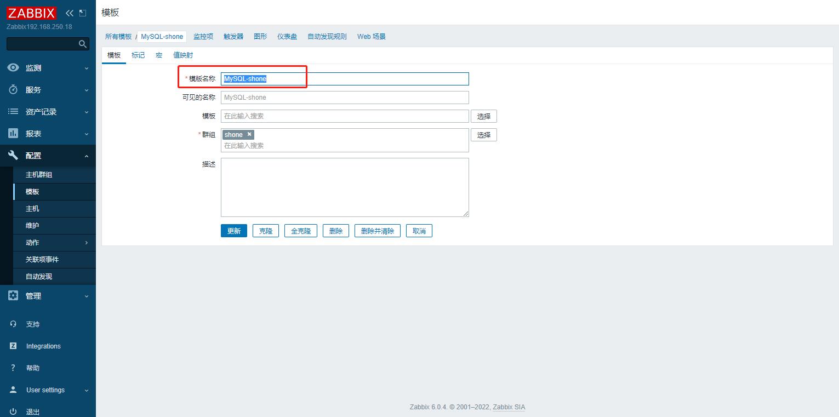Click the question mark icon for 帮助
Viewport: 839px width, 417px height.
click(x=13, y=368)
